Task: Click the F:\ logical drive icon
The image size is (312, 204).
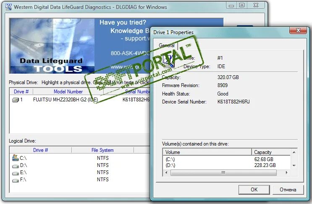Action: pyautogui.click(x=16, y=180)
